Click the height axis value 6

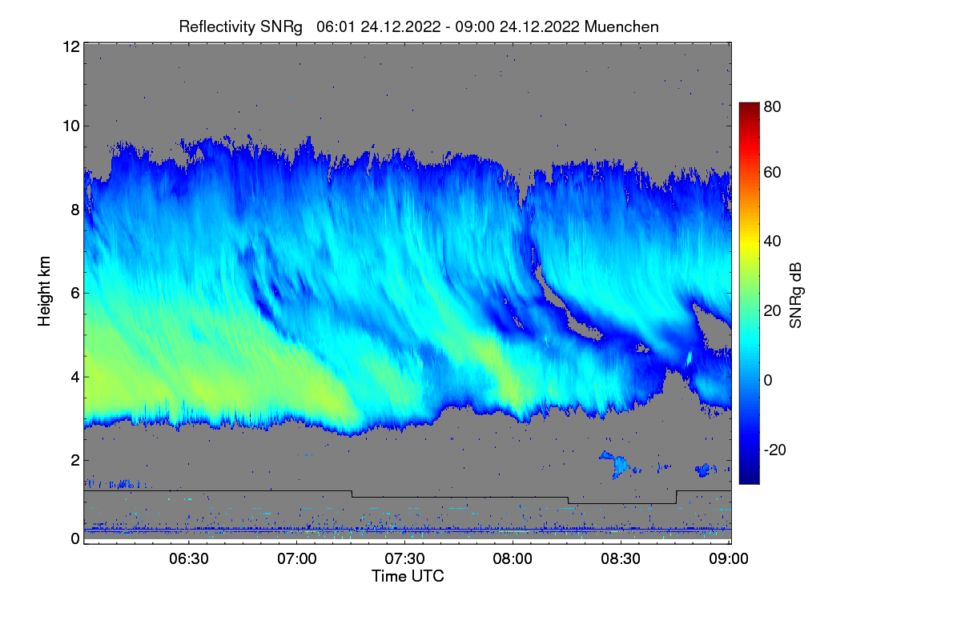tap(74, 293)
